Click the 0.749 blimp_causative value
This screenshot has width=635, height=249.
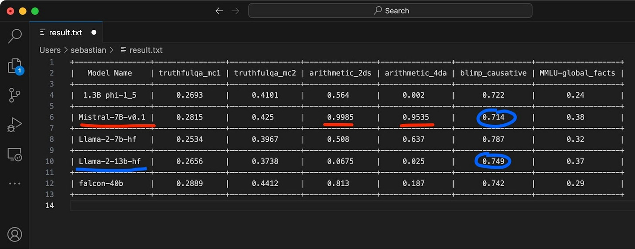coord(493,161)
